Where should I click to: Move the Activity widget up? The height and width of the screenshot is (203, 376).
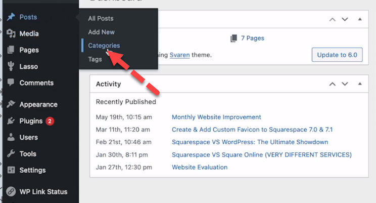click(333, 84)
